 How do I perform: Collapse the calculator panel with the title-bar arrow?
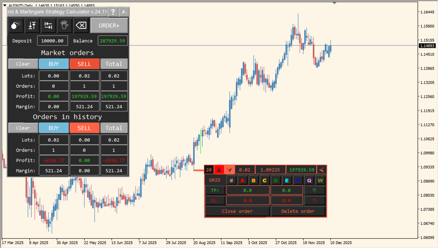pos(124,12)
